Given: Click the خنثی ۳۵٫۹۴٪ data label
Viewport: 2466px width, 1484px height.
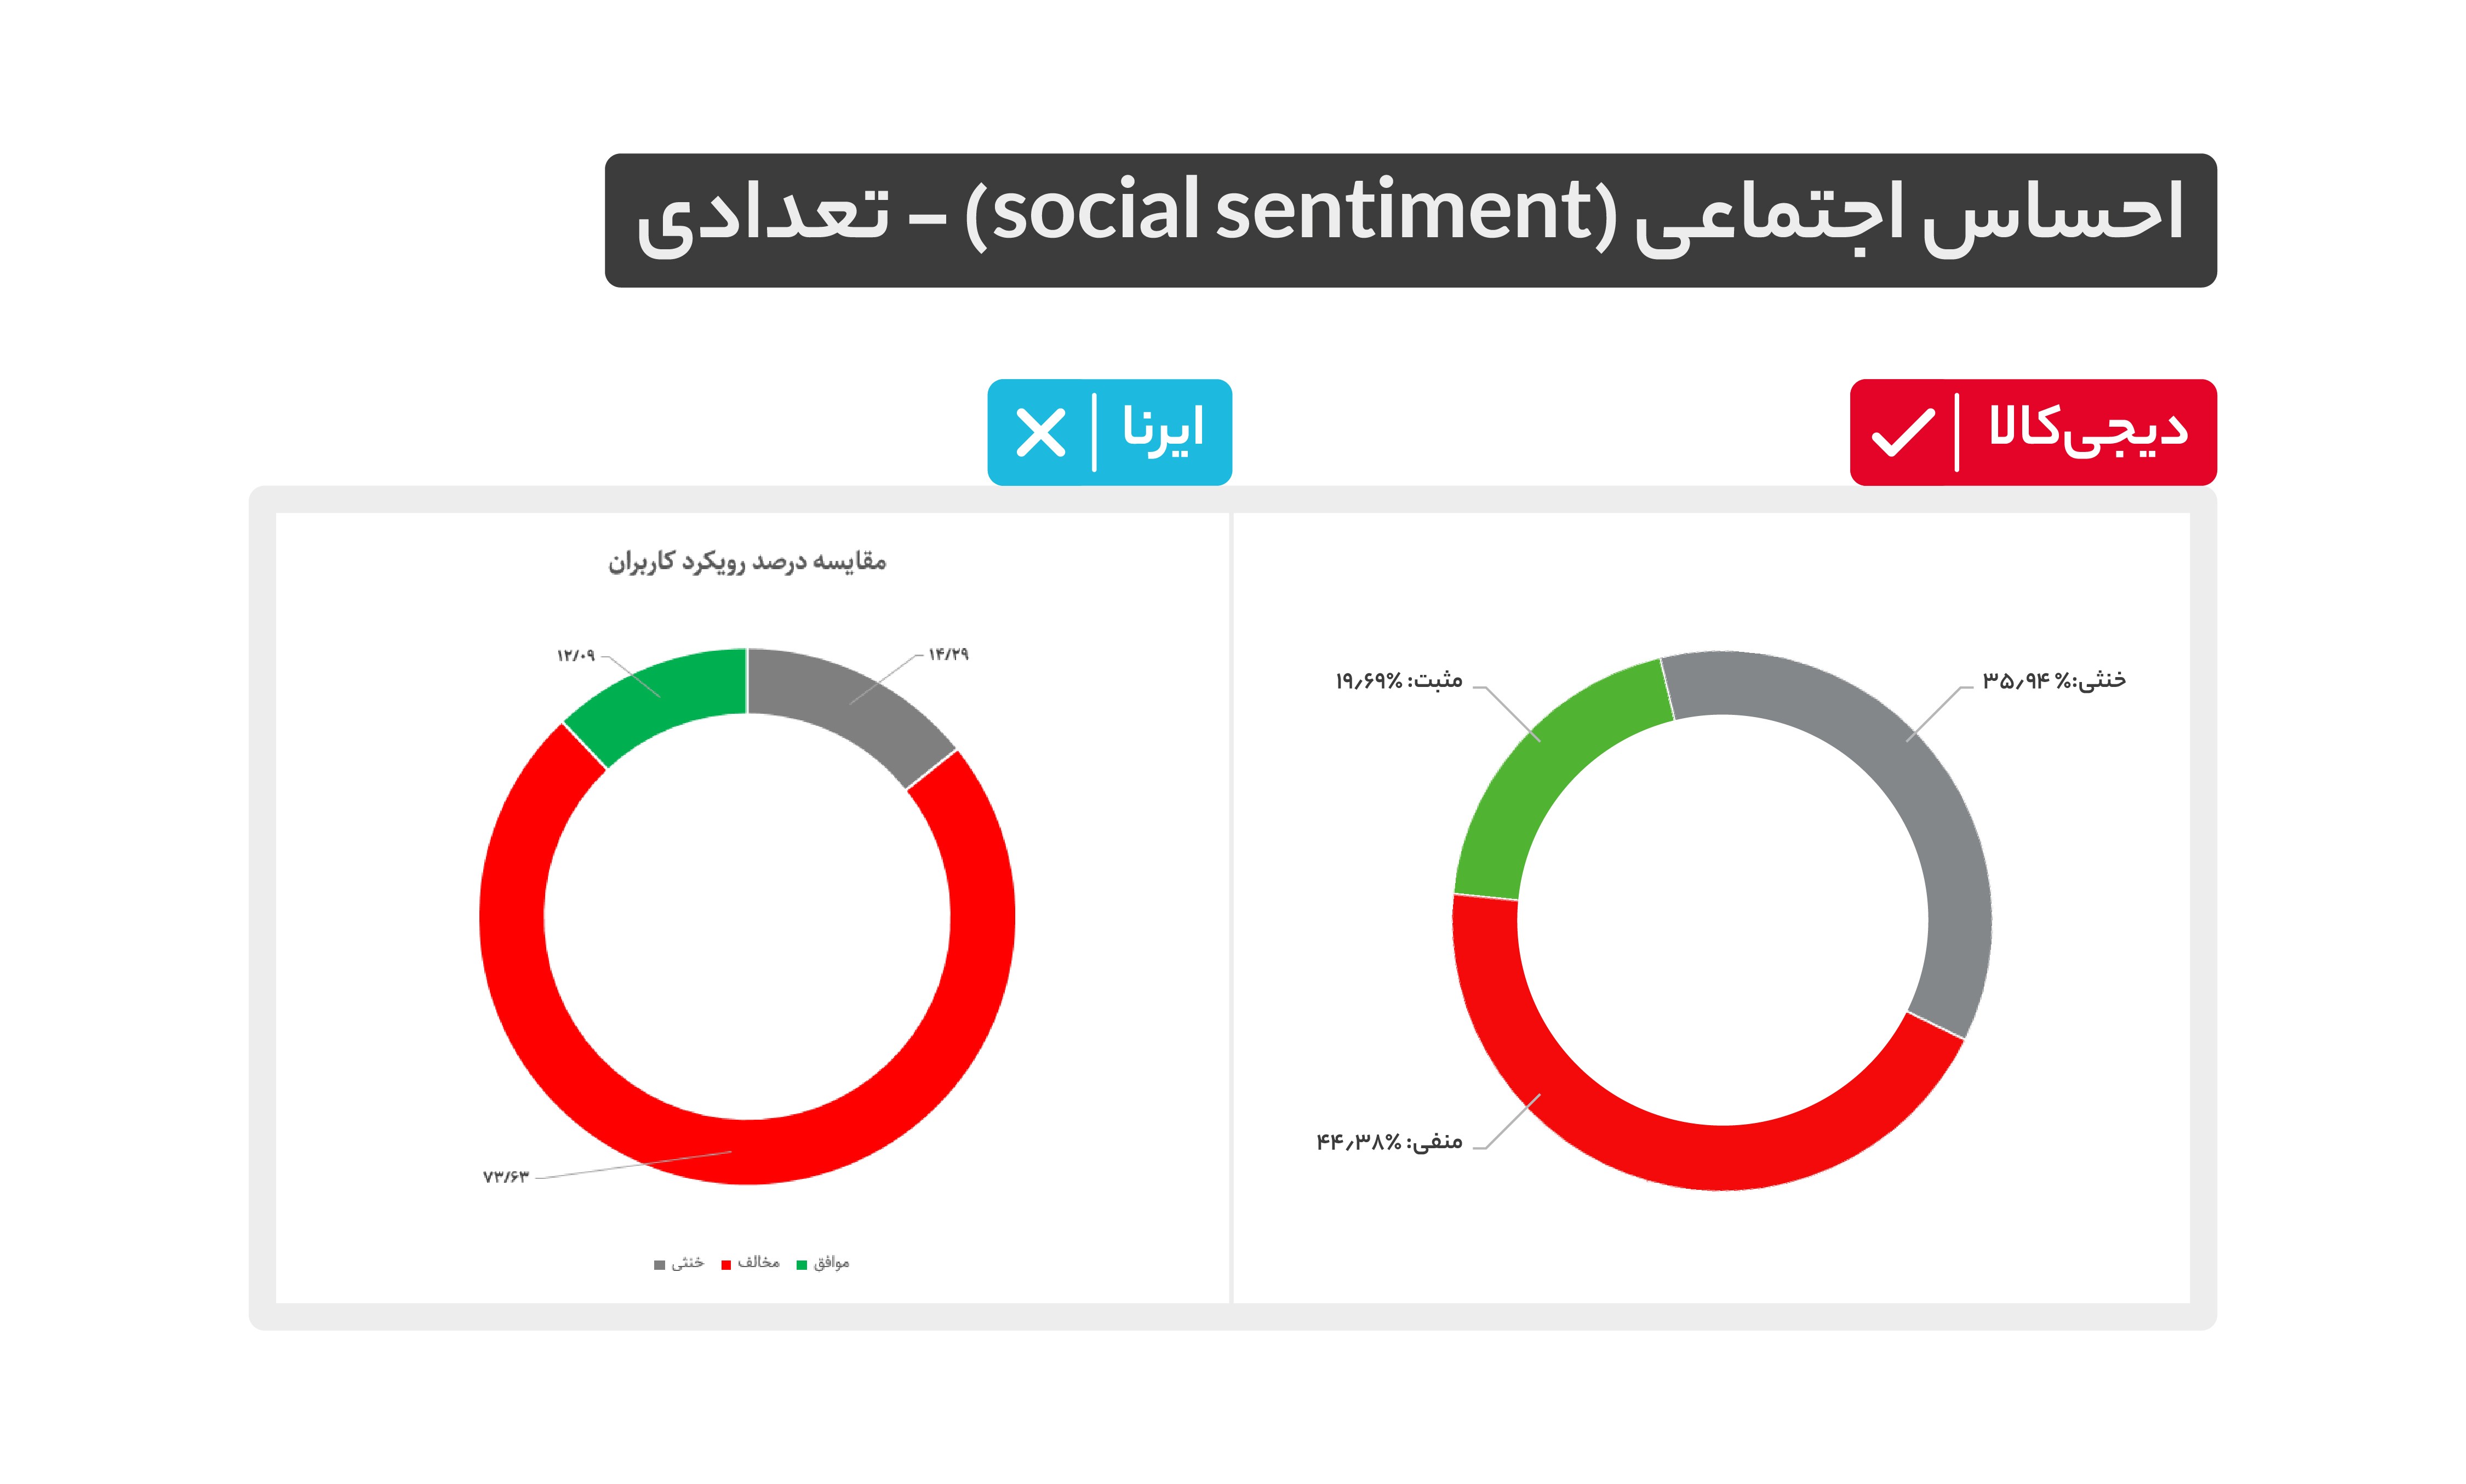Looking at the screenshot, I should [2053, 681].
